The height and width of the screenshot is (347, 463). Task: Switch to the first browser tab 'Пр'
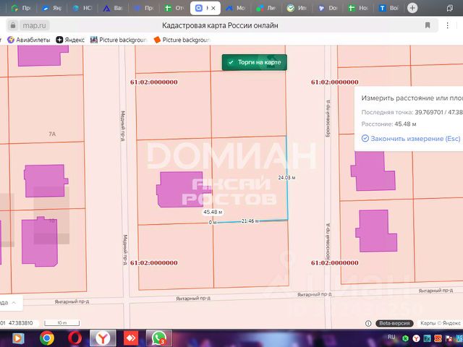pyautogui.click(x=21, y=8)
